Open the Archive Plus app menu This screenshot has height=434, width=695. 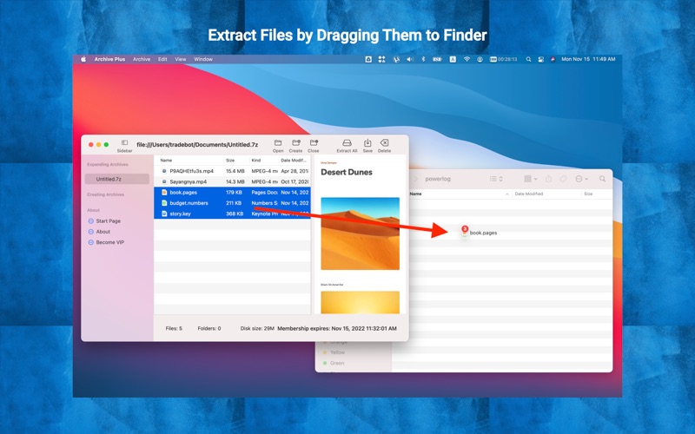point(109,59)
